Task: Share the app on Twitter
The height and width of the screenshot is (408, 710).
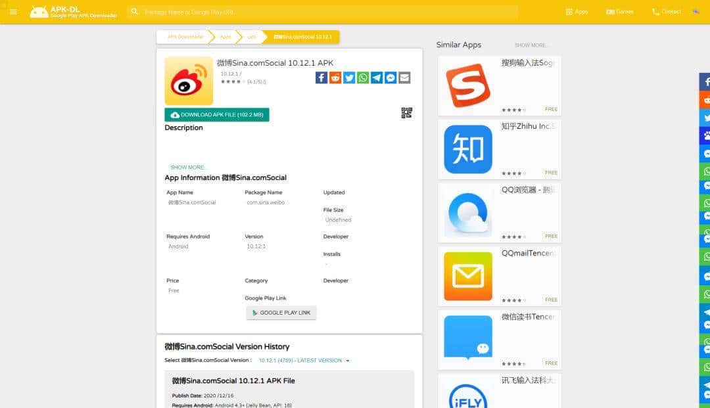Action: [349, 77]
